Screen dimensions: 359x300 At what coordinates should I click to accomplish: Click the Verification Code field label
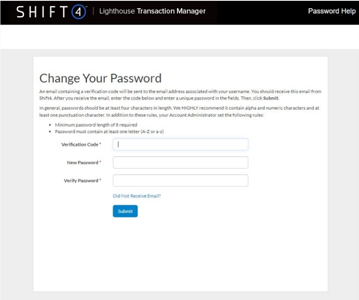coord(80,144)
